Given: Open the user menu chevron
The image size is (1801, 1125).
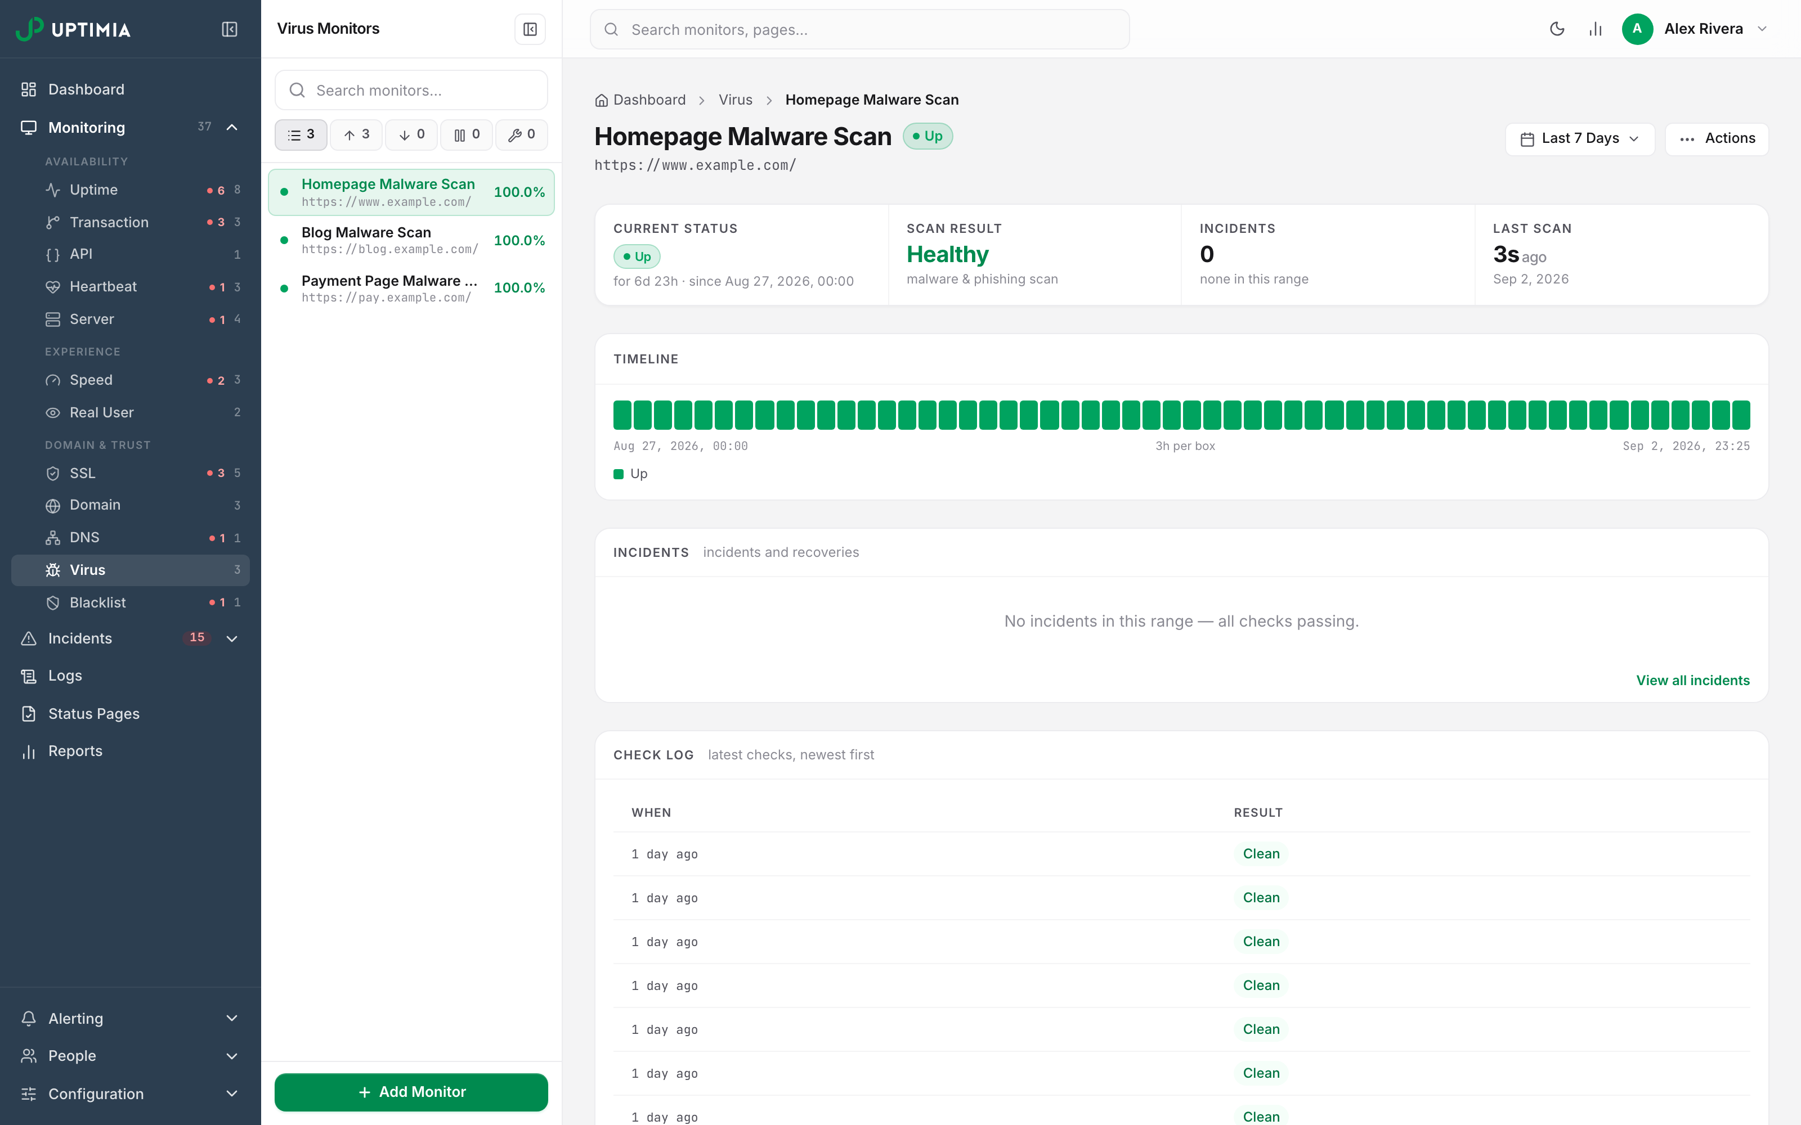Looking at the screenshot, I should (1762, 29).
